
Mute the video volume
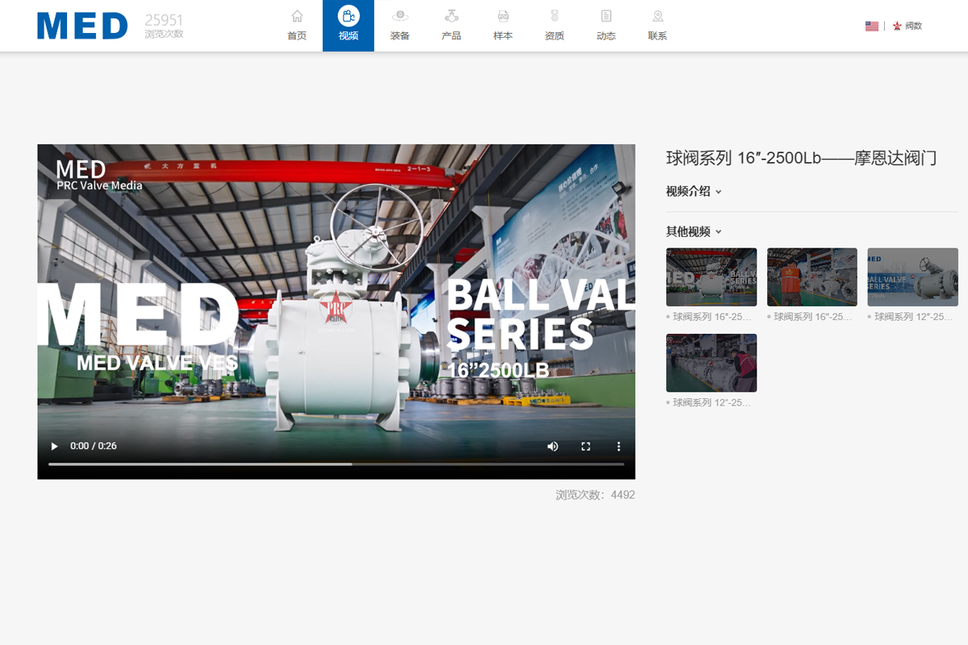(x=553, y=446)
